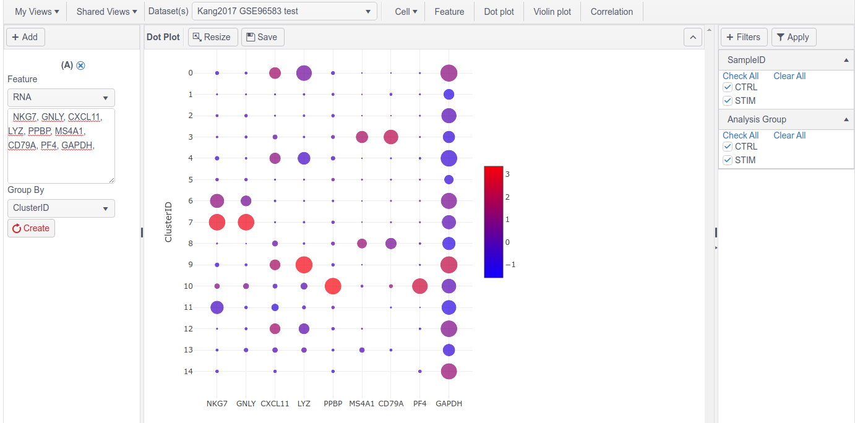Viewport: 855px width, 423px height.
Task: Open the Dataset(s) dropdown showing Kang2017 GSE96583 test
Action: point(284,11)
